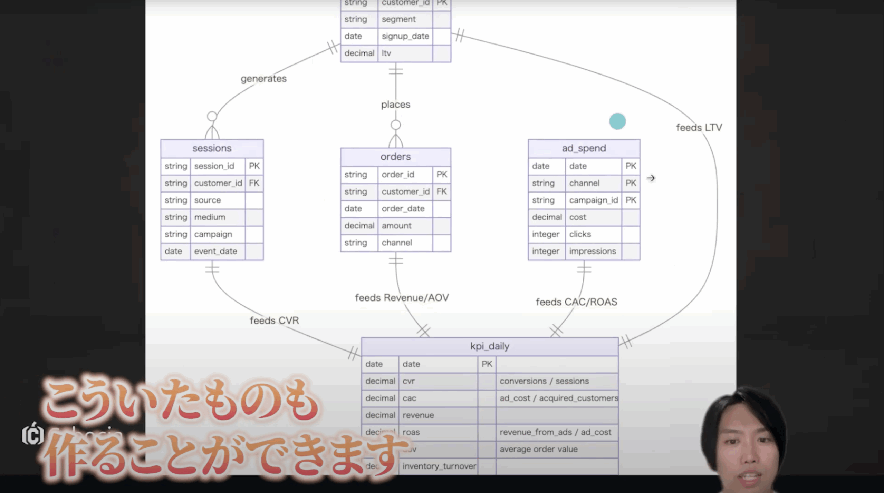Click the 'generates' relationship label
884x493 pixels.
pyautogui.click(x=263, y=79)
